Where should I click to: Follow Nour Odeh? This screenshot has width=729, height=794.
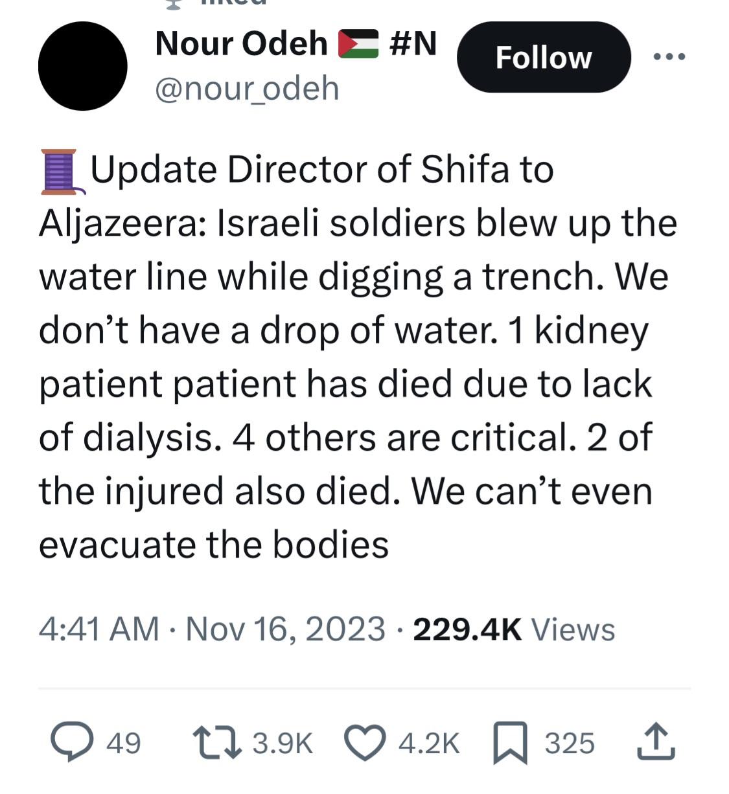tap(543, 58)
